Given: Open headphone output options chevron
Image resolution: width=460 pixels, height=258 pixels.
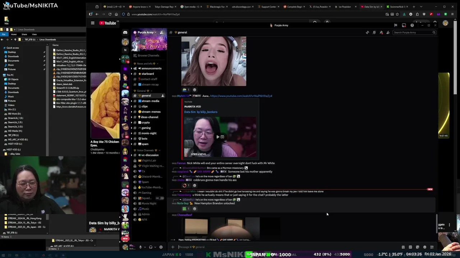Looking at the screenshot, I should 155,247.
